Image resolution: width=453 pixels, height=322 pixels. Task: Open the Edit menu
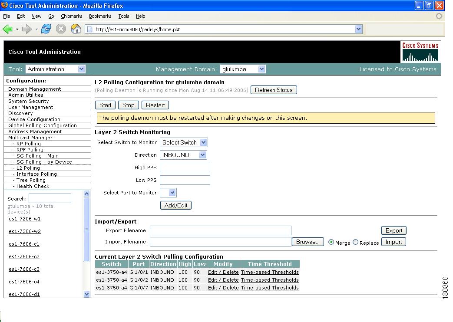(x=21, y=16)
